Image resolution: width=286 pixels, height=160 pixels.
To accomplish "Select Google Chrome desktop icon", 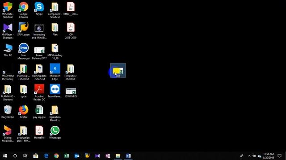I will 24,10.
